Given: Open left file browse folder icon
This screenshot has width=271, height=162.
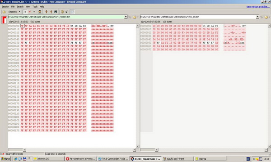Looking at the screenshot, I should 135,17.
